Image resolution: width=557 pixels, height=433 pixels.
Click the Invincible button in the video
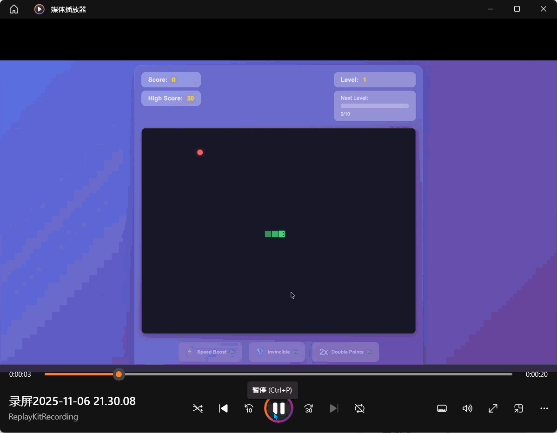click(x=277, y=352)
